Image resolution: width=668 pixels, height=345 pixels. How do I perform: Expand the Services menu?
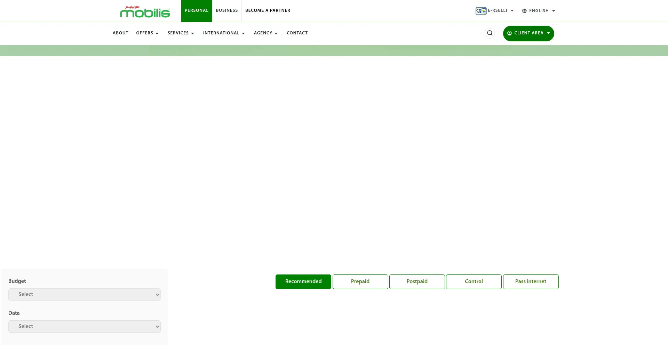tap(181, 33)
